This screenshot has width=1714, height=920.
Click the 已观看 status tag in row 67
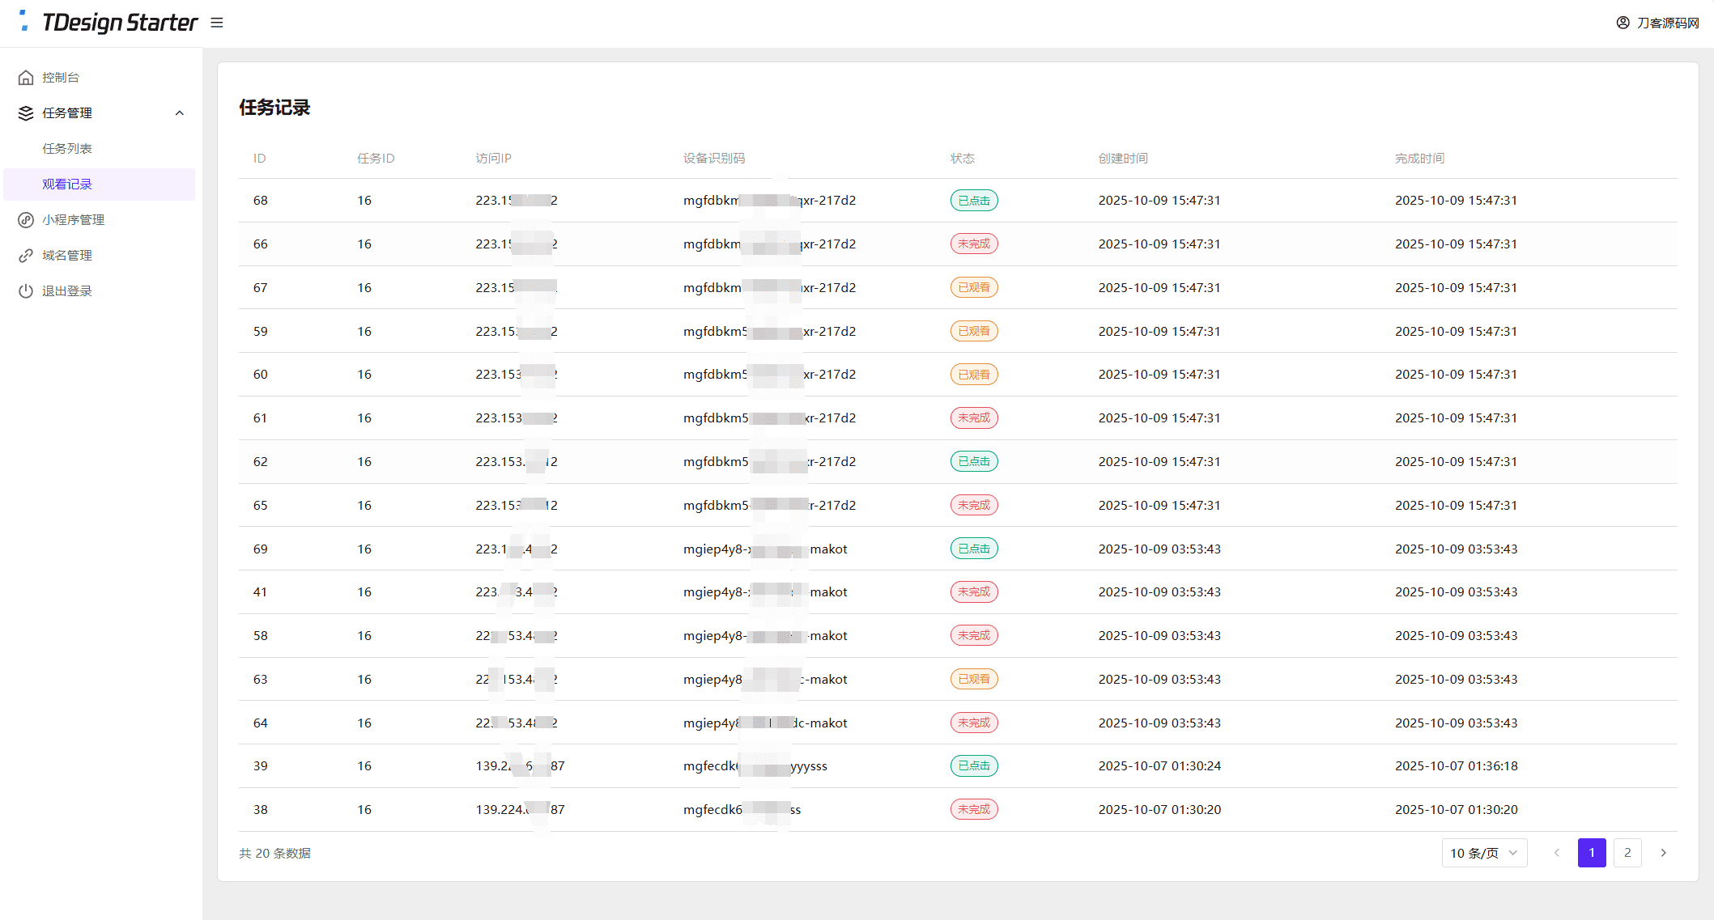974,287
